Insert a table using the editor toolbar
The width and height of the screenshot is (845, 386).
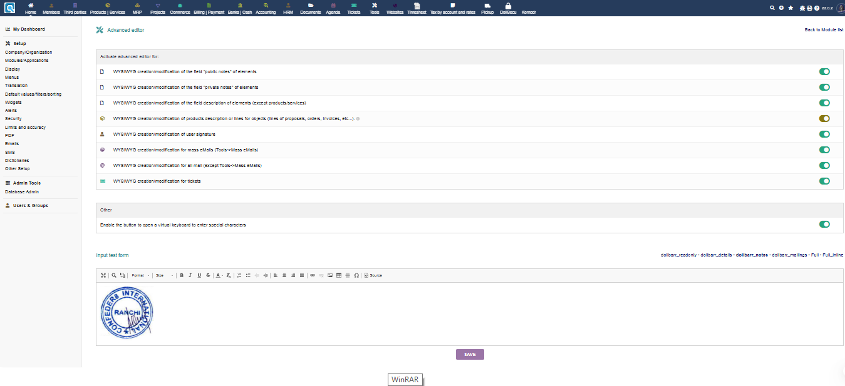pos(339,275)
